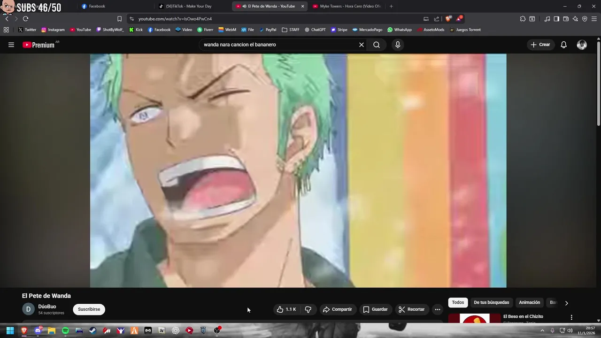Open Brave main menu hamburger

coord(594,19)
